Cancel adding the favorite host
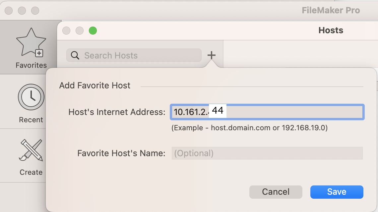The image size is (378, 212). [x=276, y=192]
